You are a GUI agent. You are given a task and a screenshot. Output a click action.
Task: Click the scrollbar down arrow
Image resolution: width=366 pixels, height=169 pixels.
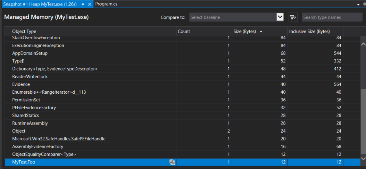click(363, 158)
